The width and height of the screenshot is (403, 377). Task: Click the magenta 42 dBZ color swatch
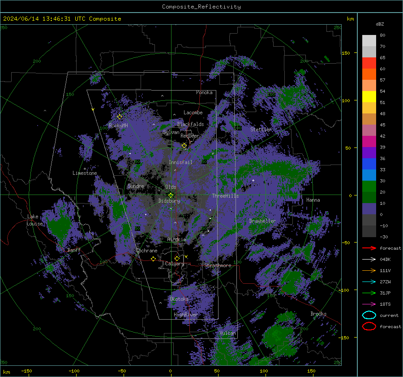pos(369,142)
